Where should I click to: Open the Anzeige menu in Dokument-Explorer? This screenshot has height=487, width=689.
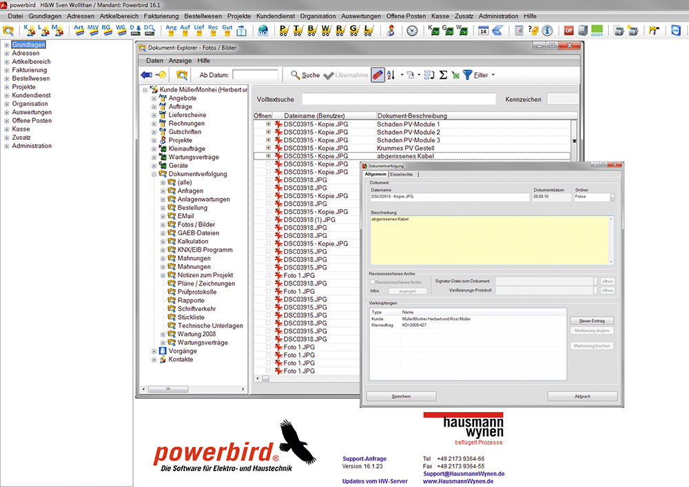(180, 61)
